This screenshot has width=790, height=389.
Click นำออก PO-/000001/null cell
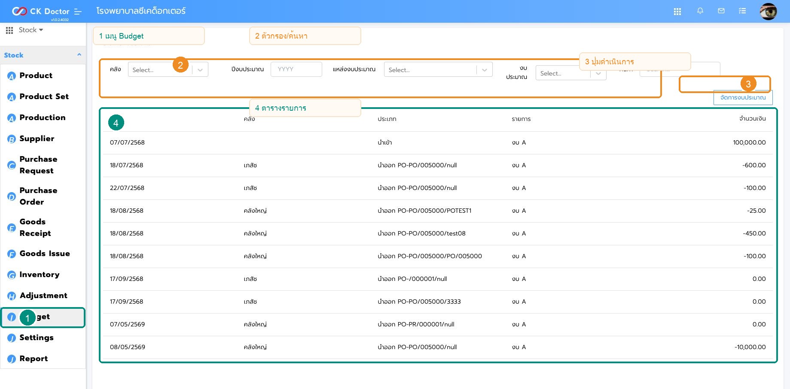(412, 279)
